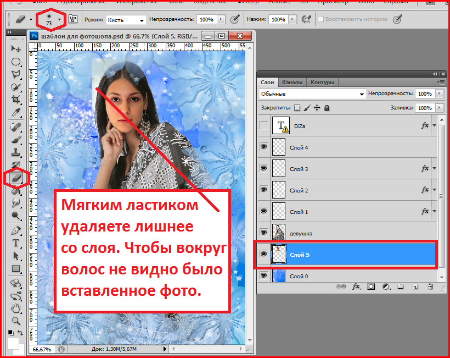
Task: Lock transparent pixels
Action: pos(297,108)
